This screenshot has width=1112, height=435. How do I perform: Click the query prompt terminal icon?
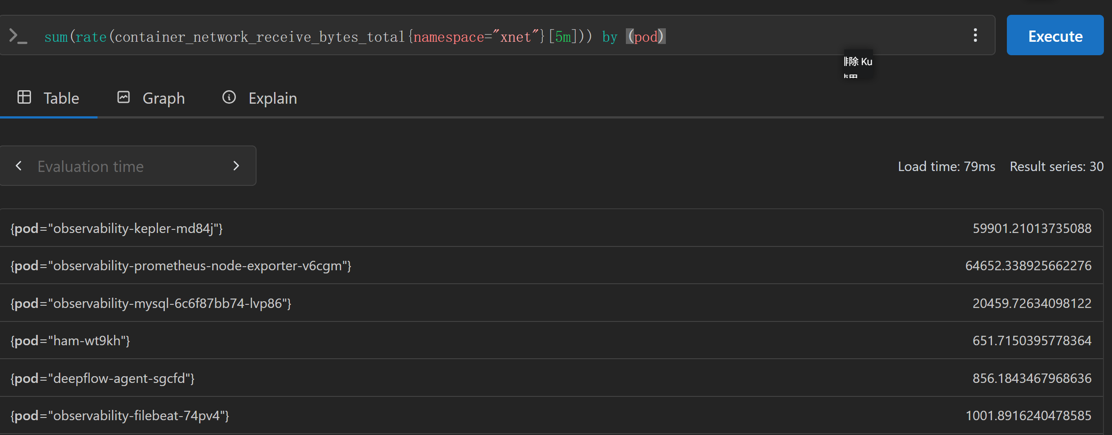point(18,36)
